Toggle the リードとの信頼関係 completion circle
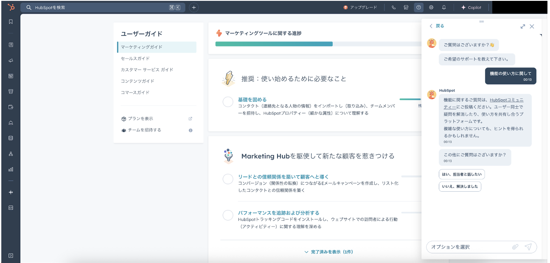550x263 pixels. (x=228, y=179)
